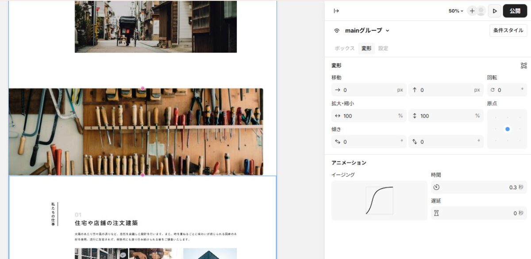
Task: Select the center dot in the 原点 grid
Action: pos(507,129)
